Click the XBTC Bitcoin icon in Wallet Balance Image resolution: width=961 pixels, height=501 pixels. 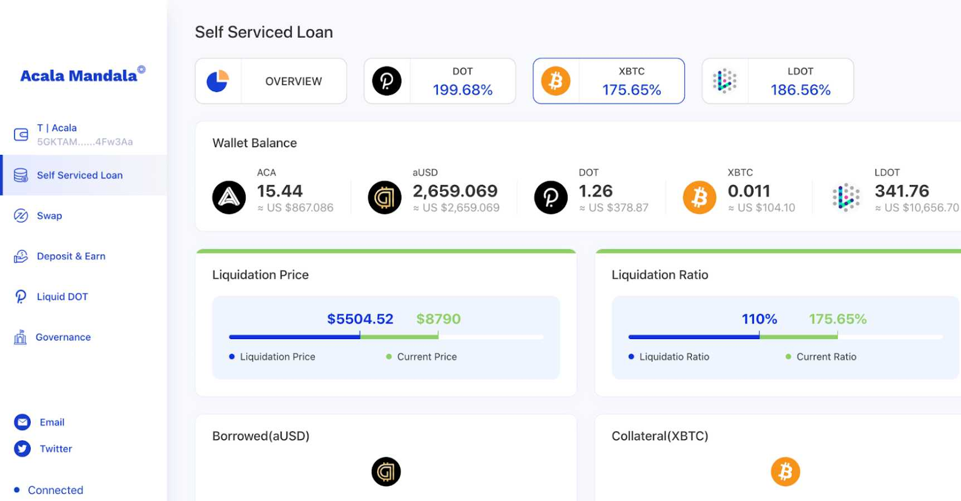click(700, 197)
